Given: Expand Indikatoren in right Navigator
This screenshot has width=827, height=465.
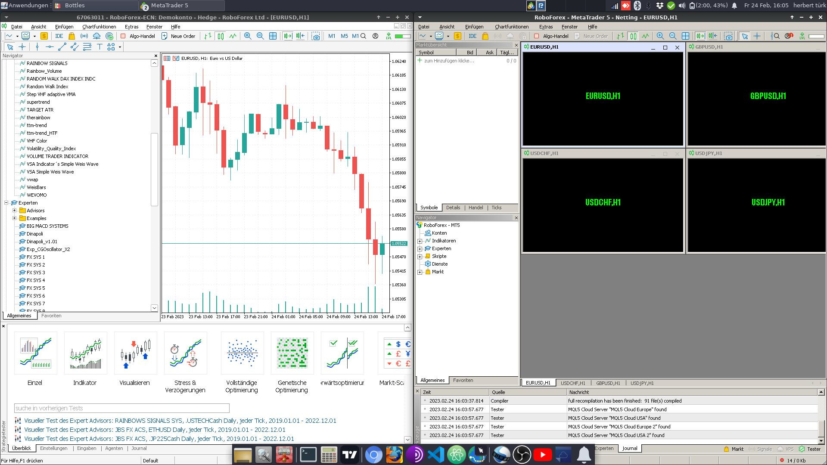Looking at the screenshot, I should point(420,241).
